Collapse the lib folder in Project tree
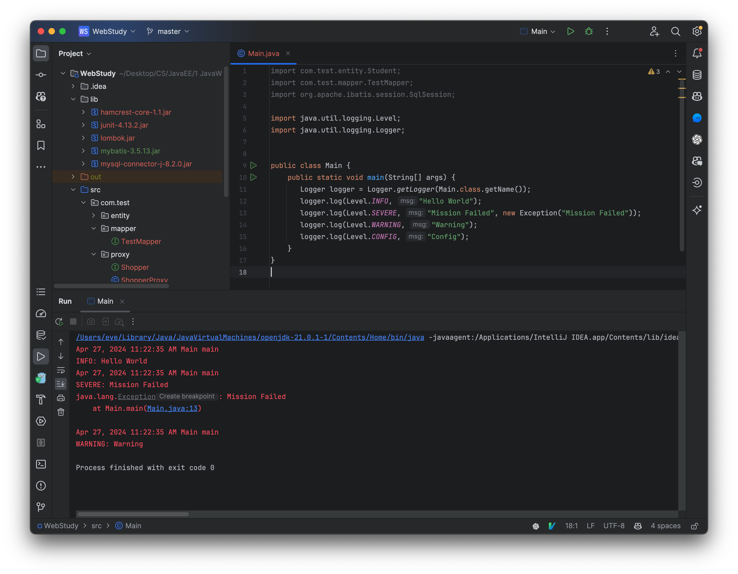Image resolution: width=738 pixels, height=574 pixels. click(74, 99)
